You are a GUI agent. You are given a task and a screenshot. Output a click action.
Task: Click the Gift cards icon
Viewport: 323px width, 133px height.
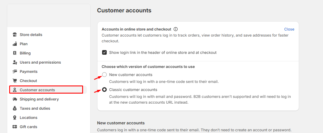[x=15, y=127]
